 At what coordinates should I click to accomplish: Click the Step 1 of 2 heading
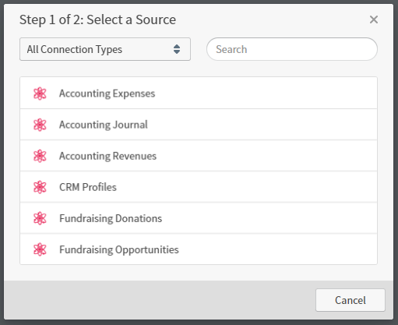[x=97, y=19]
